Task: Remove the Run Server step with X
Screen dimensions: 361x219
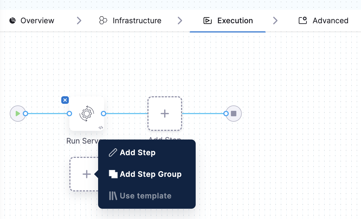Action: point(65,100)
